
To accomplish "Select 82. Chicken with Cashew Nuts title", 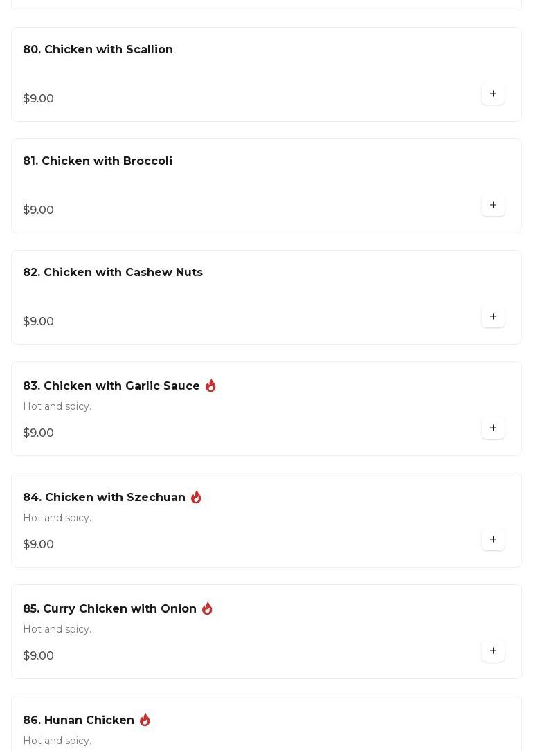I will coord(113,273).
